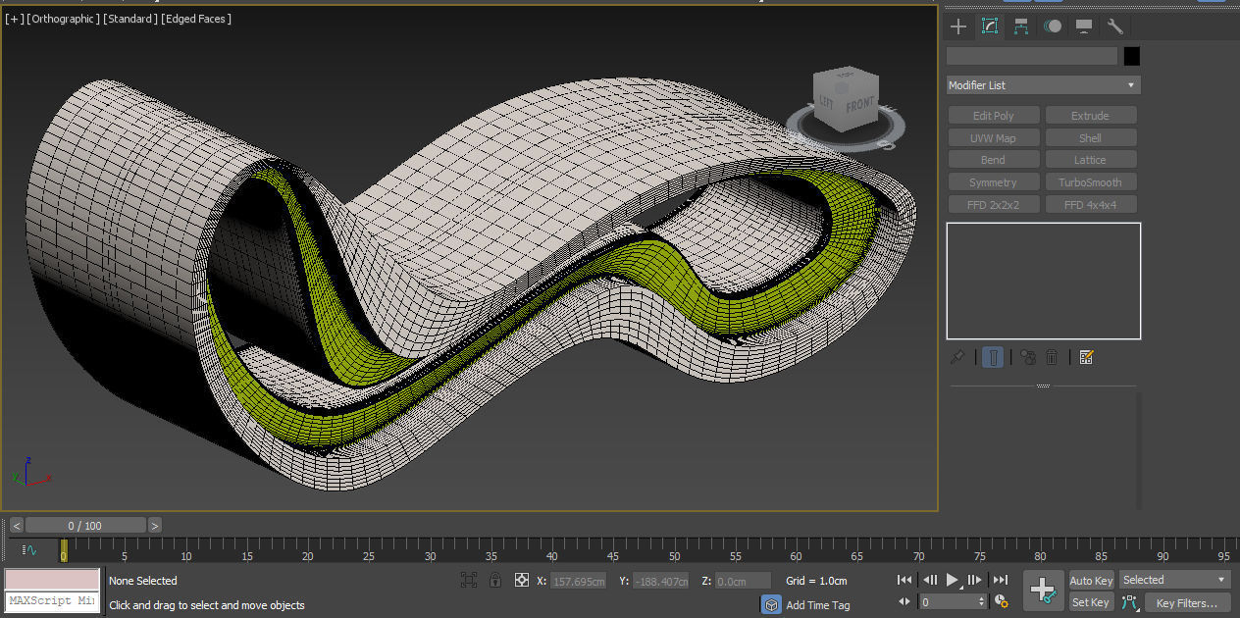Viewport: 1240px width, 618px height.
Task: Apply the FFD 2x2x2 modifier
Action: click(x=993, y=205)
